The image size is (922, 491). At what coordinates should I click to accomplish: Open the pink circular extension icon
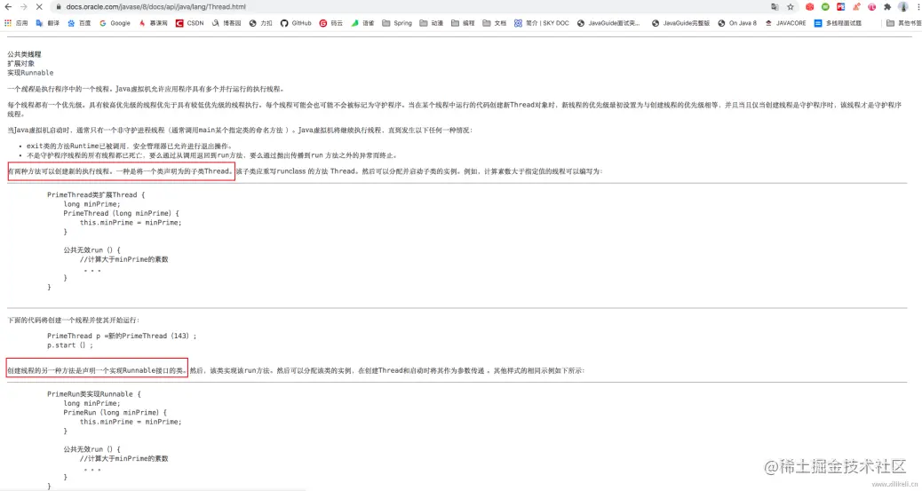871,7
